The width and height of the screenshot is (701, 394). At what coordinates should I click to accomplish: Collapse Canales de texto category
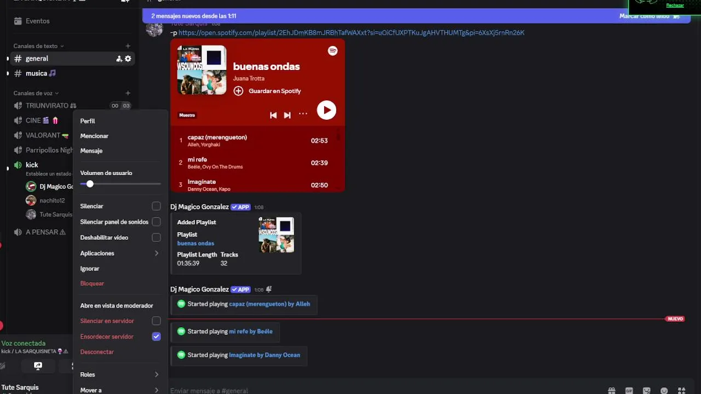[38, 46]
